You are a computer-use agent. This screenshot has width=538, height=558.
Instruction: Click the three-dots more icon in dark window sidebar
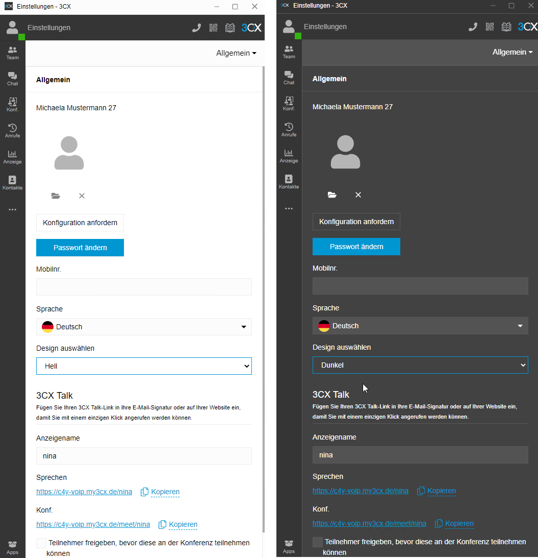(289, 208)
